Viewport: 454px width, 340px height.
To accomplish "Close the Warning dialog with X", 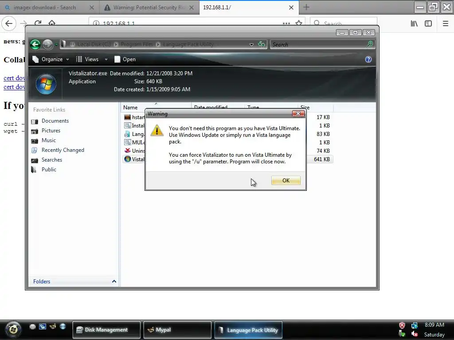I will 298,114.
